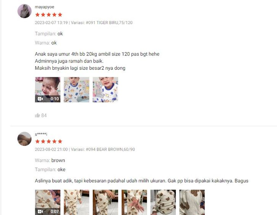Click the s*****i username
The height and width of the screenshot is (215, 277).
click(x=41, y=134)
